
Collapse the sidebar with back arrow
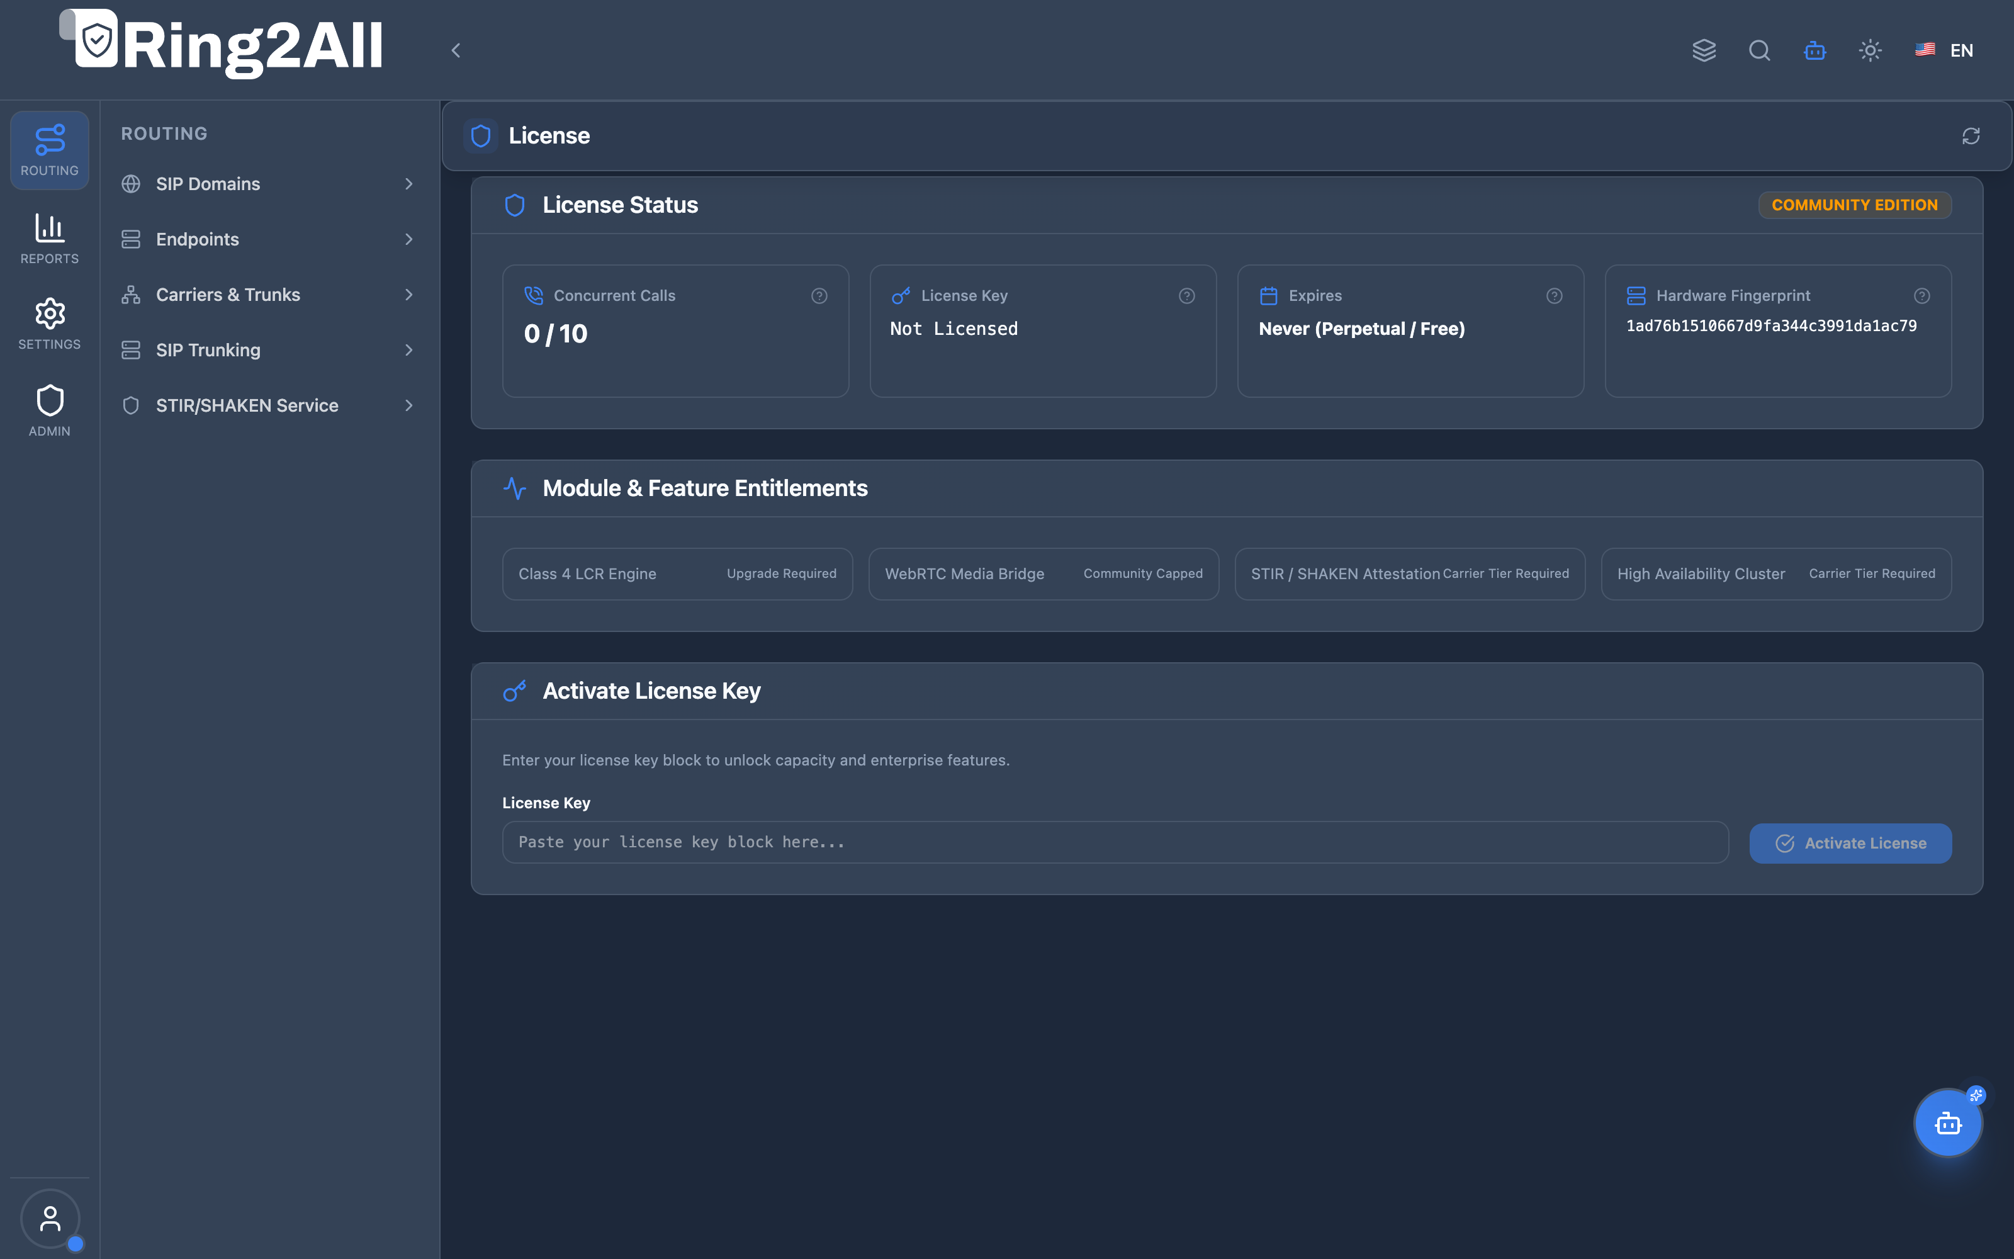pyautogui.click(x=455, y=50)
